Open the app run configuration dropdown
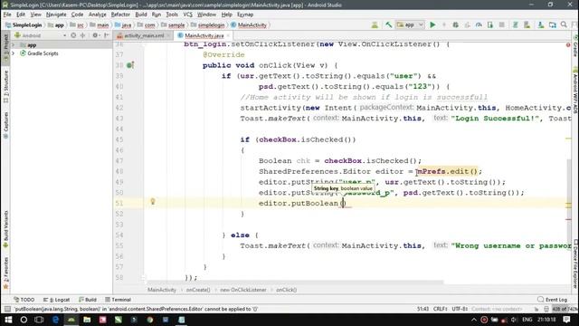 coord(410,24)
